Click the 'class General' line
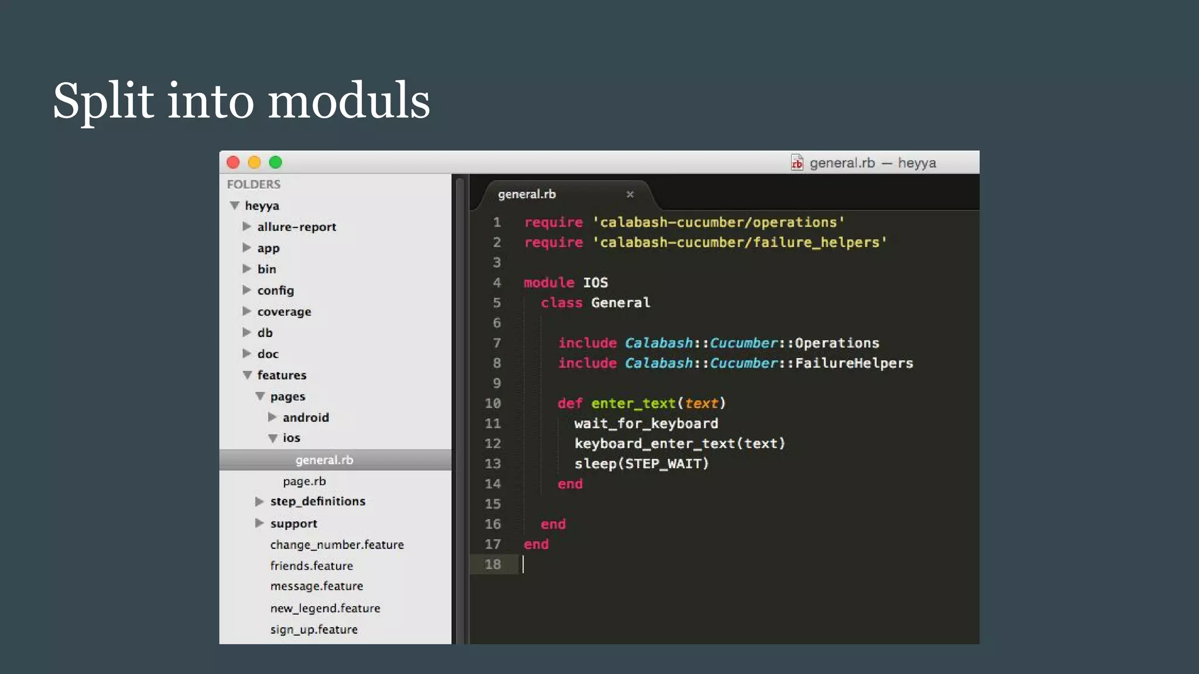Viewport: 1199px width, 674px height. 595,302
